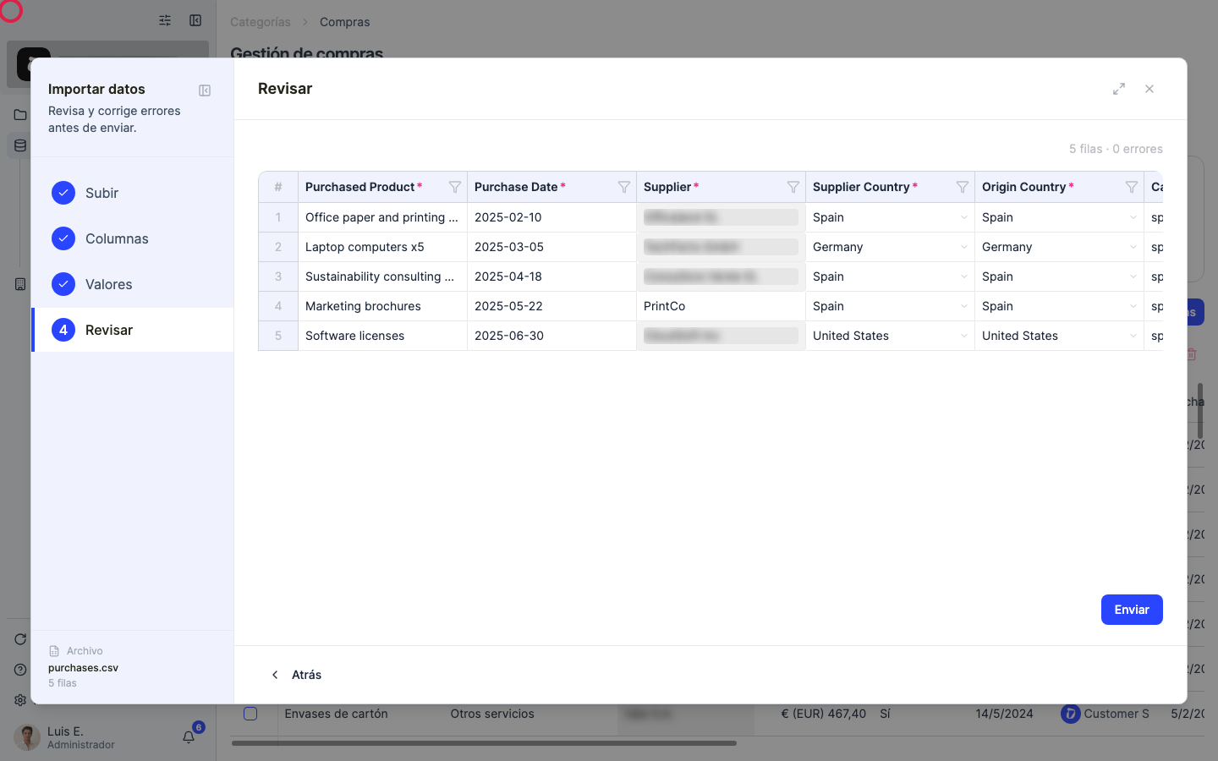Image resolution: width=1218 pixels, height=761 pixels.
Task: Tick the Envases de cartón row checkbox
Action: 250,714
